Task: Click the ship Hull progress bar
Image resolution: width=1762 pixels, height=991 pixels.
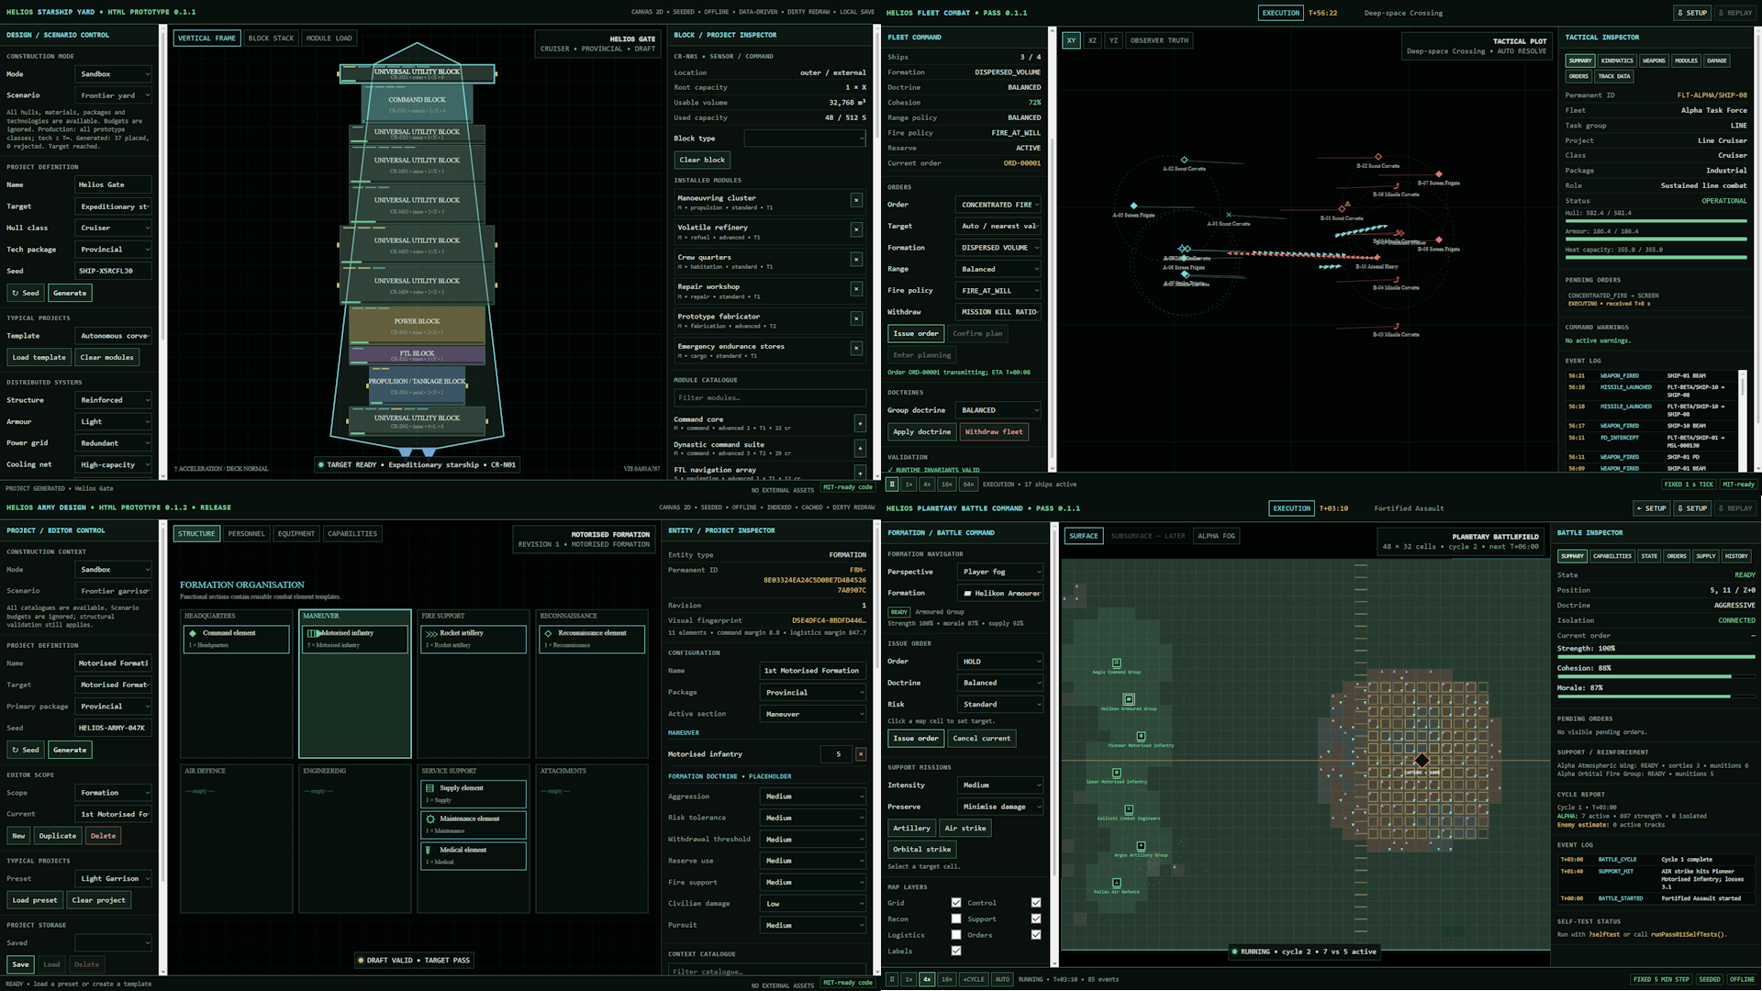Action: coord(1656,221)
